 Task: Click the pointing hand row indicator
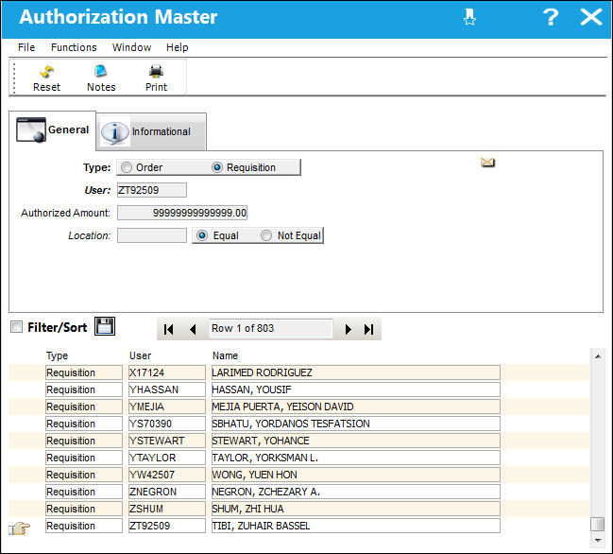click(19, 528)
